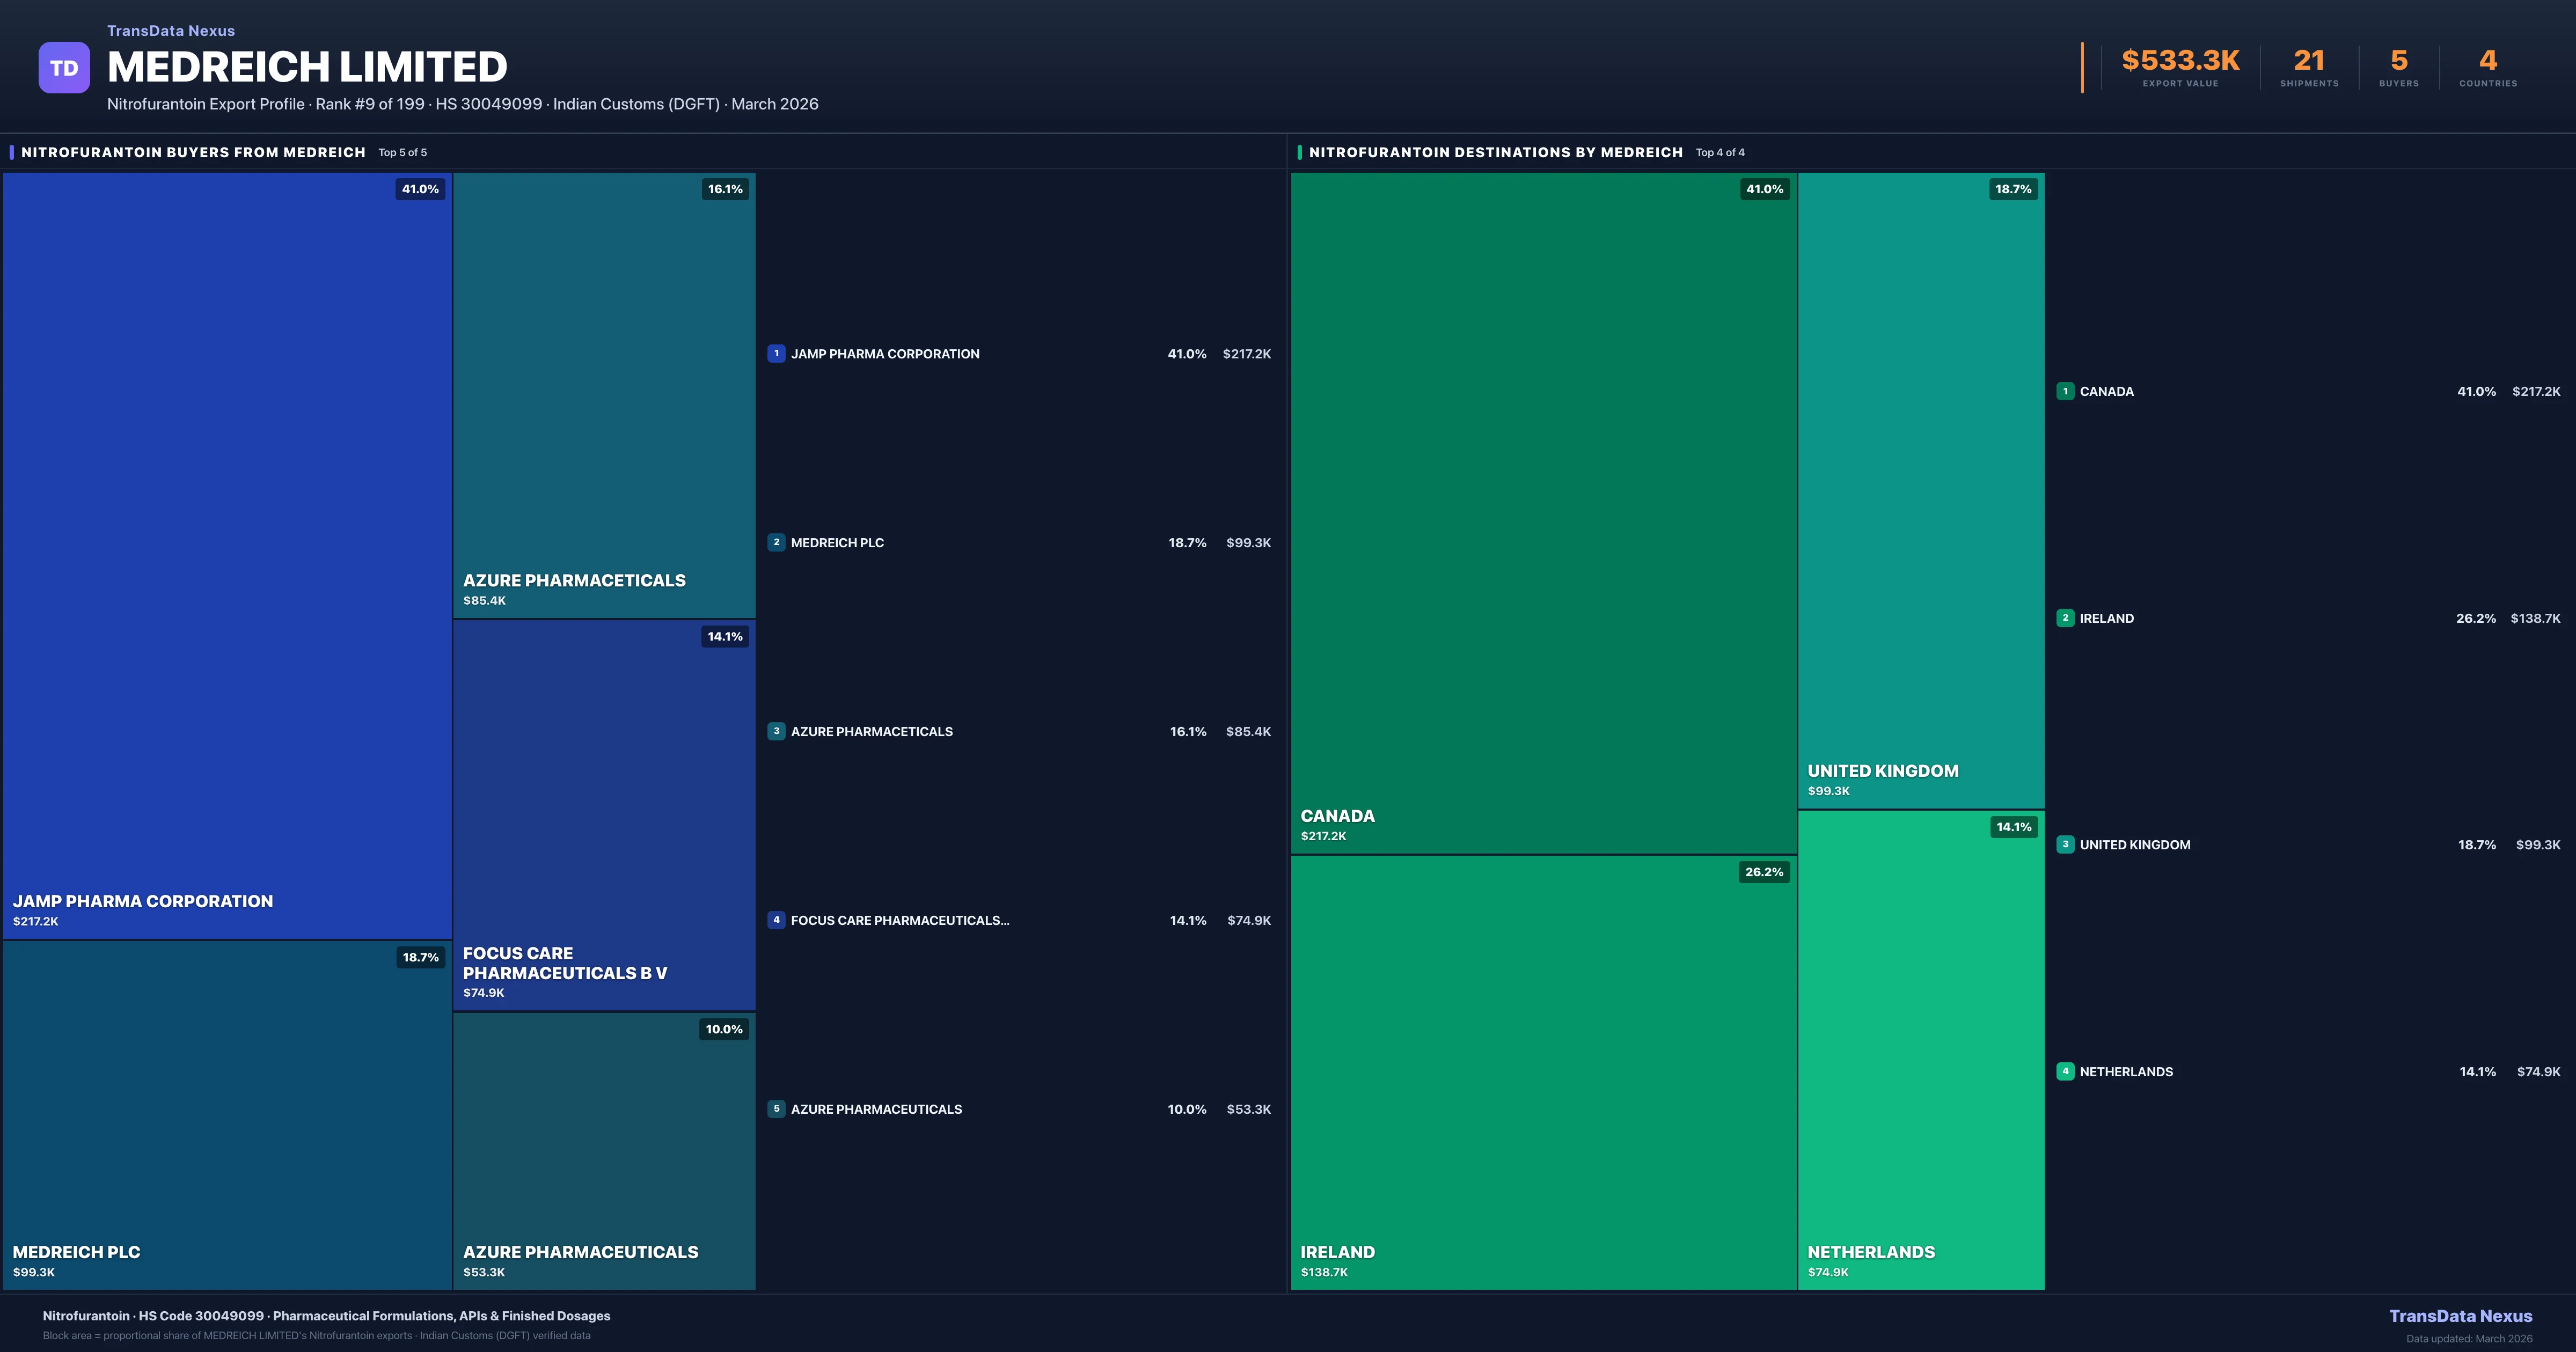The width and height of the screenshot is (2576, 1352).
Task: Select the Jamp Pharma Corporation treemap block
Action: 227,555
